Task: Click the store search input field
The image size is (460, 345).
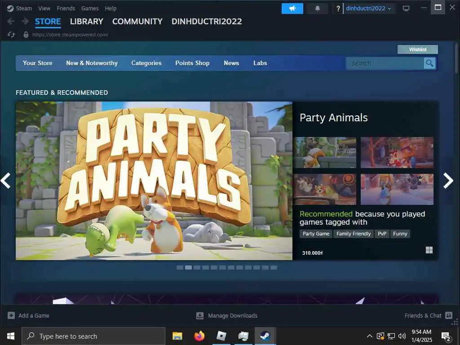Action: [385, 63]
